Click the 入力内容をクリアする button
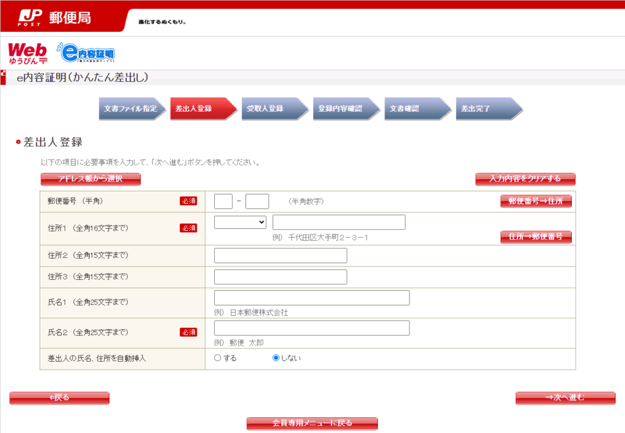The image size is (625, 433). (x=525, y=179)
